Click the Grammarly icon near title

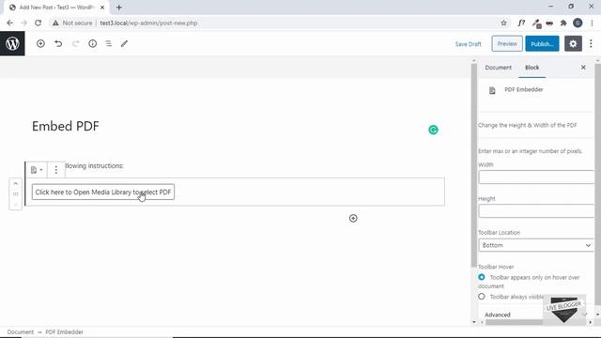click(x=433, y=130)
